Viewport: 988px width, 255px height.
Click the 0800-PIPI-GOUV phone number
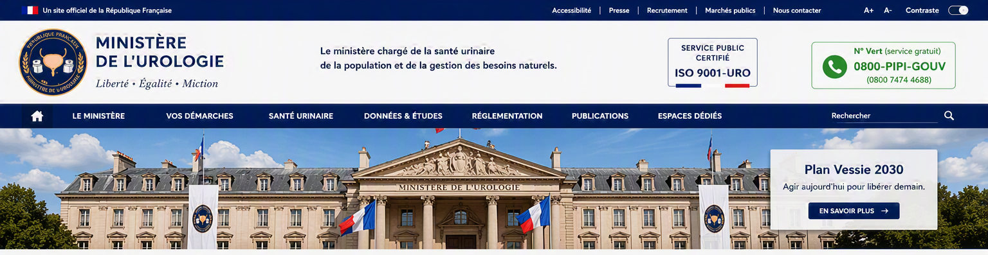pyautogui.click(x=899, y=67)
